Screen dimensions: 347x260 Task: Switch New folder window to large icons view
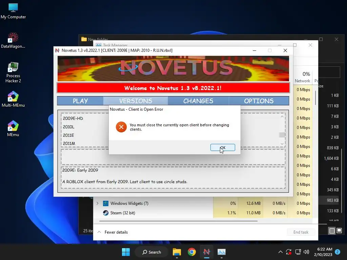pyautogui.click(x=339, y=231)
